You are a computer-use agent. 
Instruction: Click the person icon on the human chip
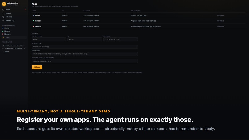[x=4, y=52]
